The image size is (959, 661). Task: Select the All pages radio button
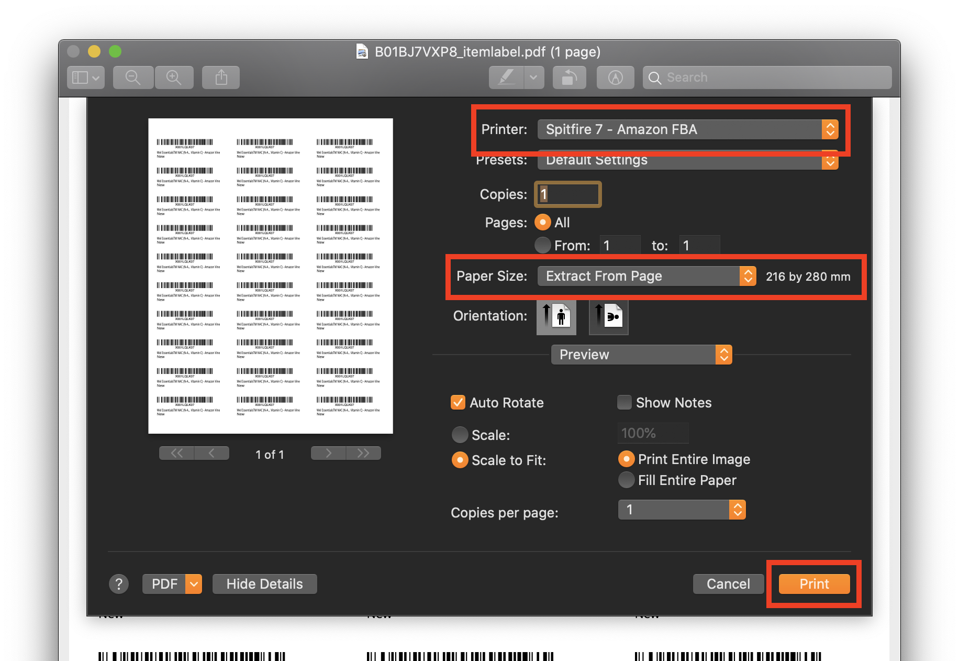[x=543, y=223]
